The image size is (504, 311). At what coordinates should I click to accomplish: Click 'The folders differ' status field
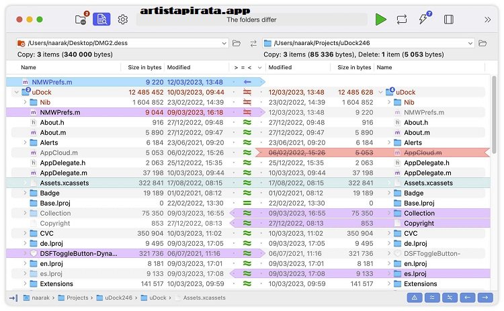pyautogui.click(x=252, y=19)
